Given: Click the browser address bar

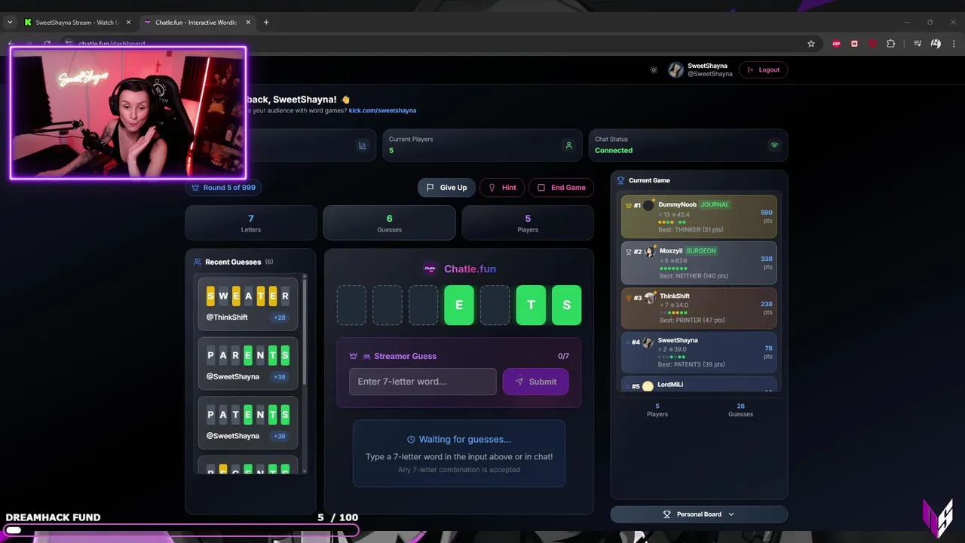Looking at the screenshot, I should pos(437,44).
